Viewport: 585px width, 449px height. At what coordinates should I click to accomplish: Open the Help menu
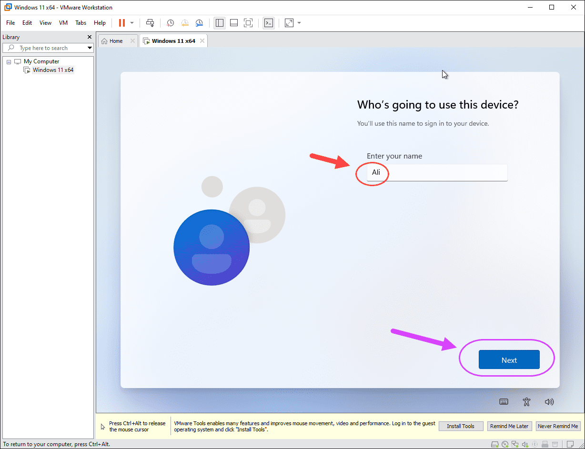(x=100, y=23)
